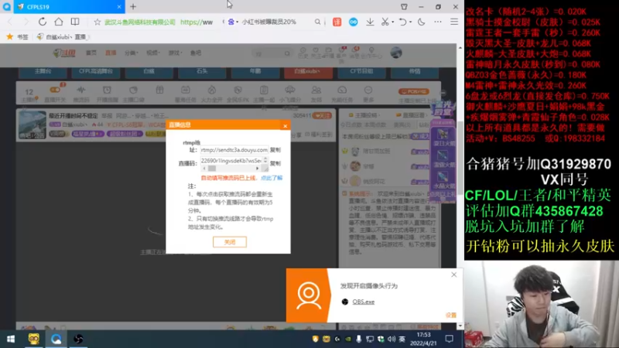Open the 白狐xiubi 直播 bookmark

click(x=63, y=36)
